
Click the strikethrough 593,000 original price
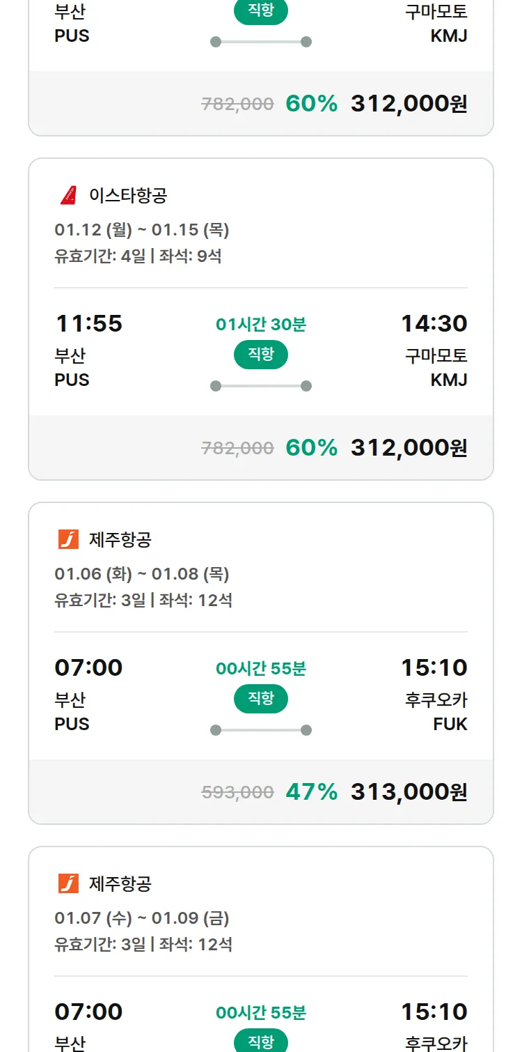tap(237, 792)
